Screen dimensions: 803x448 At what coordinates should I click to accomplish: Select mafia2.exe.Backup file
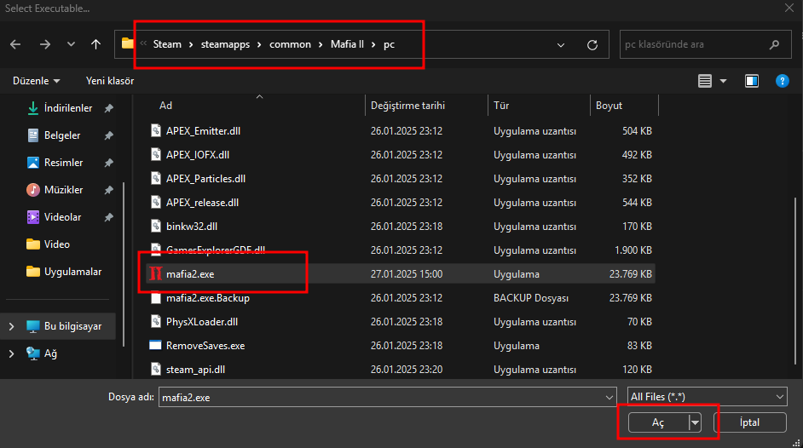click(207, 297)
